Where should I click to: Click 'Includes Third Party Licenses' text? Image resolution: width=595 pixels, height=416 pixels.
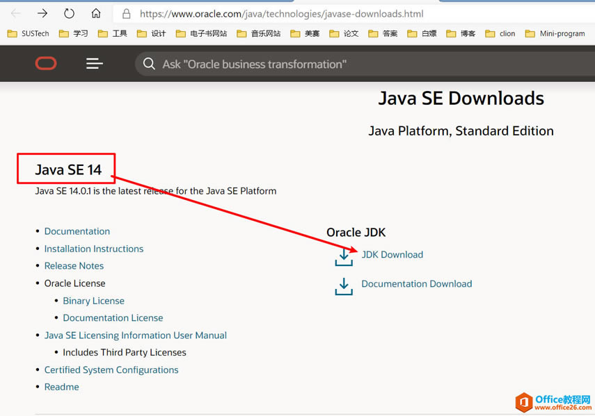coord(125,352)
